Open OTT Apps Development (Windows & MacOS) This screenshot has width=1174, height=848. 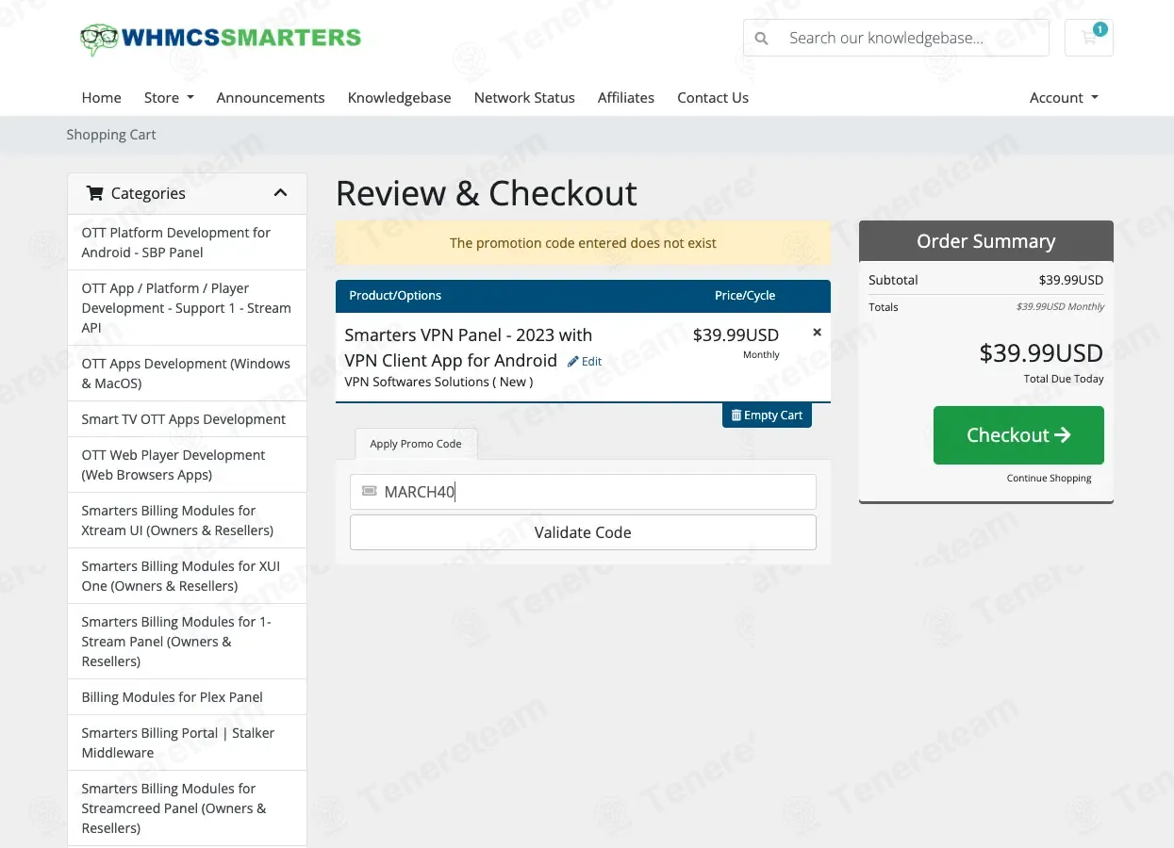click(x=187, y=373)
